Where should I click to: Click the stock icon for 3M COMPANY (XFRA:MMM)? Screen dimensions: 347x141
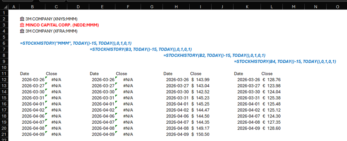coord(22,31)
